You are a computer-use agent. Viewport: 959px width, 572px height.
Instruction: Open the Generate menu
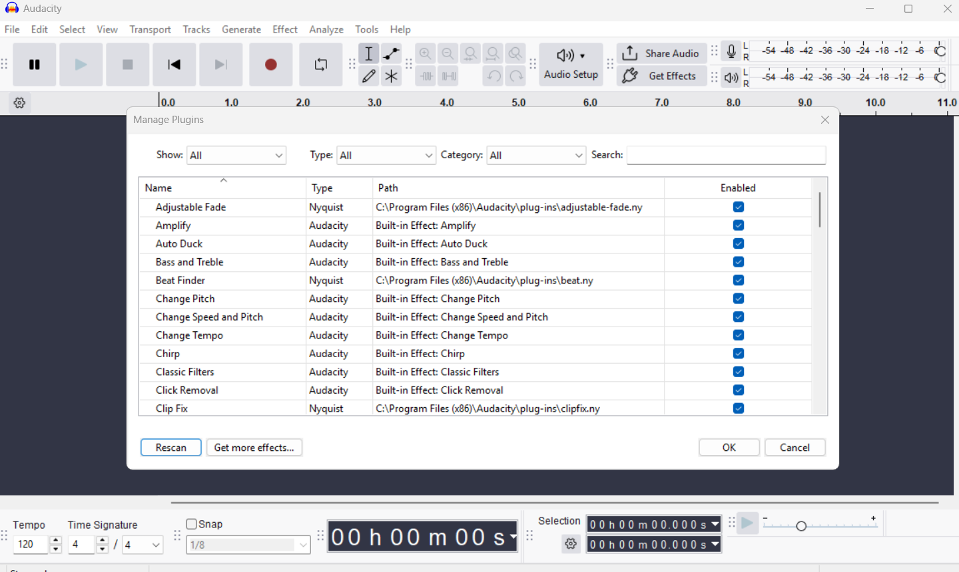[x=241, y=29]
